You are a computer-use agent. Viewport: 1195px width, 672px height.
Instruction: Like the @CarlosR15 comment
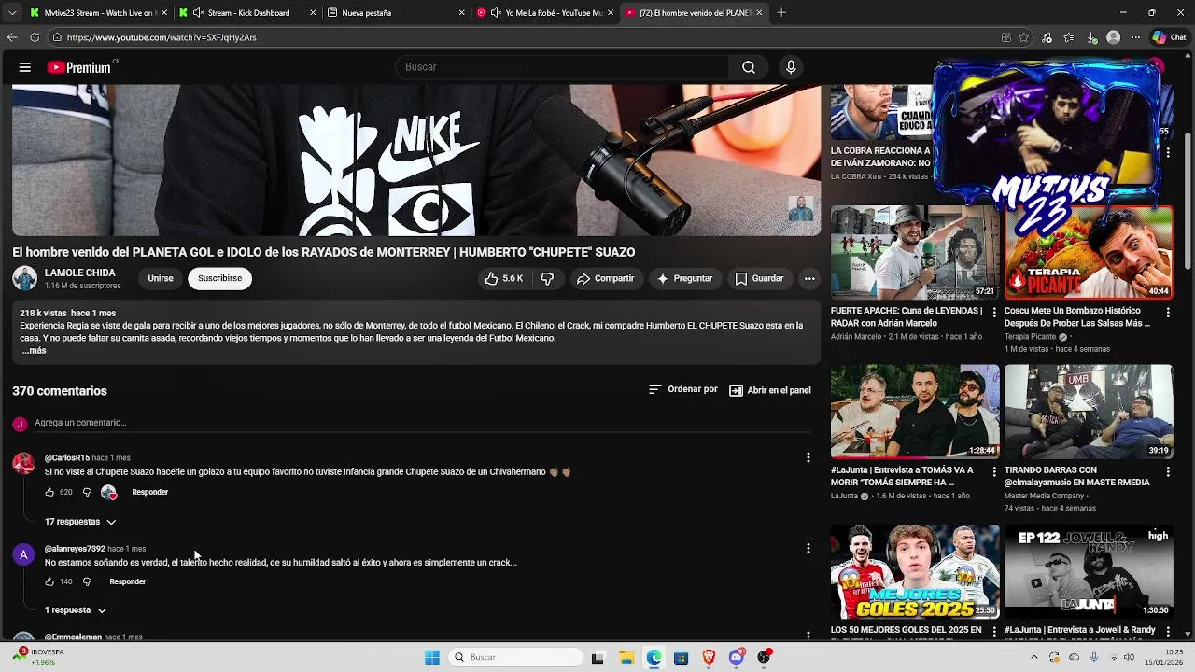click(50, 492)
